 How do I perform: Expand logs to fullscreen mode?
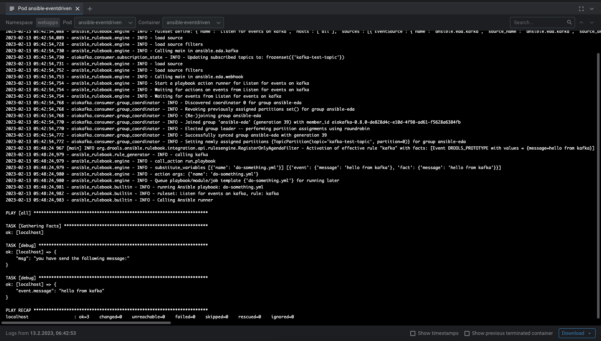pyautogui.click(x=581, y=9)
